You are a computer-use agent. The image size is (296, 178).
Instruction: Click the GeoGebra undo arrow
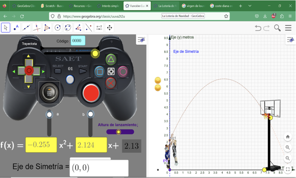258,28
